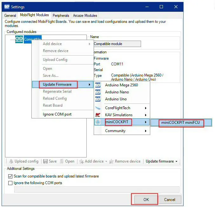This screenshot has height=207, width=215.
Task: Select miniCOCKPIT miniFCU firmware entry
Action: pyautogui.click(x=181, y=123)
